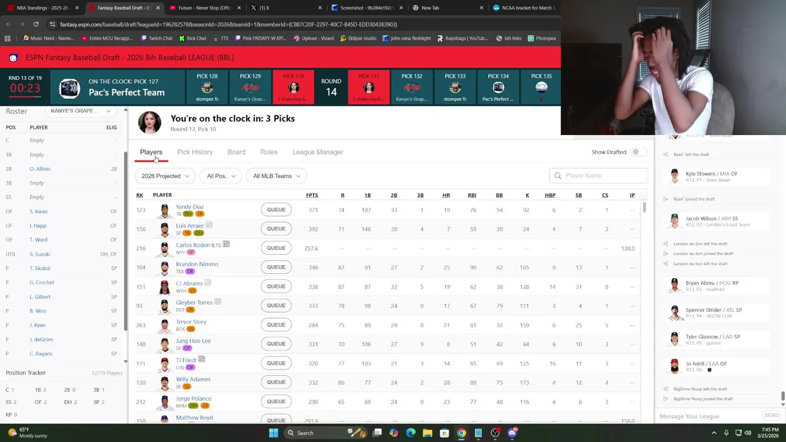Click the news note icon beside Luis Arraez

(x=209, y=225)
